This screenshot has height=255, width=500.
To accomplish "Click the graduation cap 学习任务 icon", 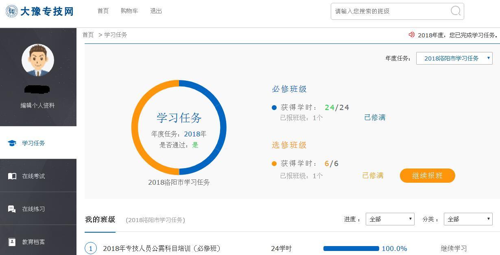I will click(12, 143).
